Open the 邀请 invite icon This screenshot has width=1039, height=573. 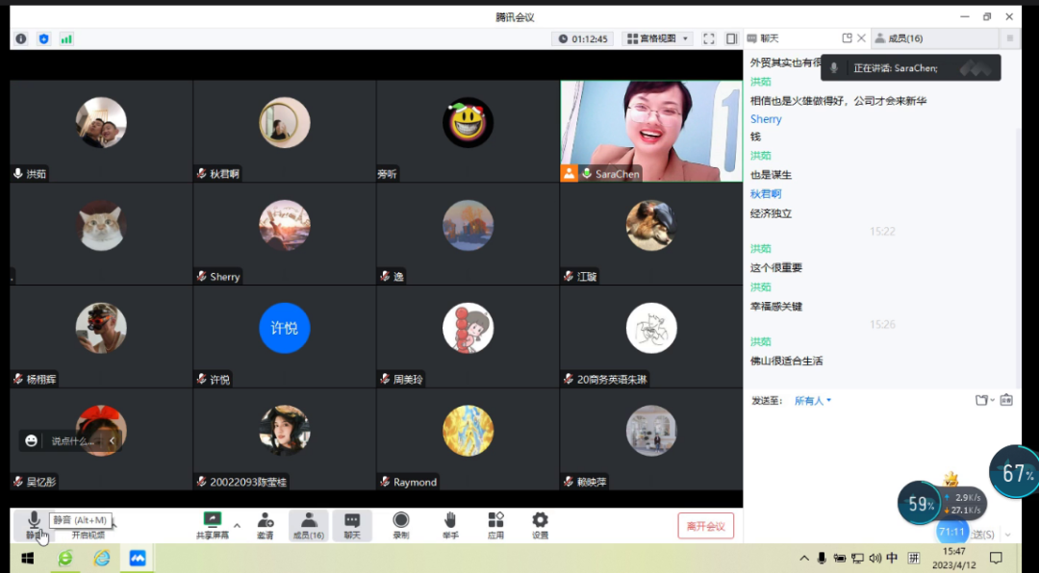[x=265, y=524]
